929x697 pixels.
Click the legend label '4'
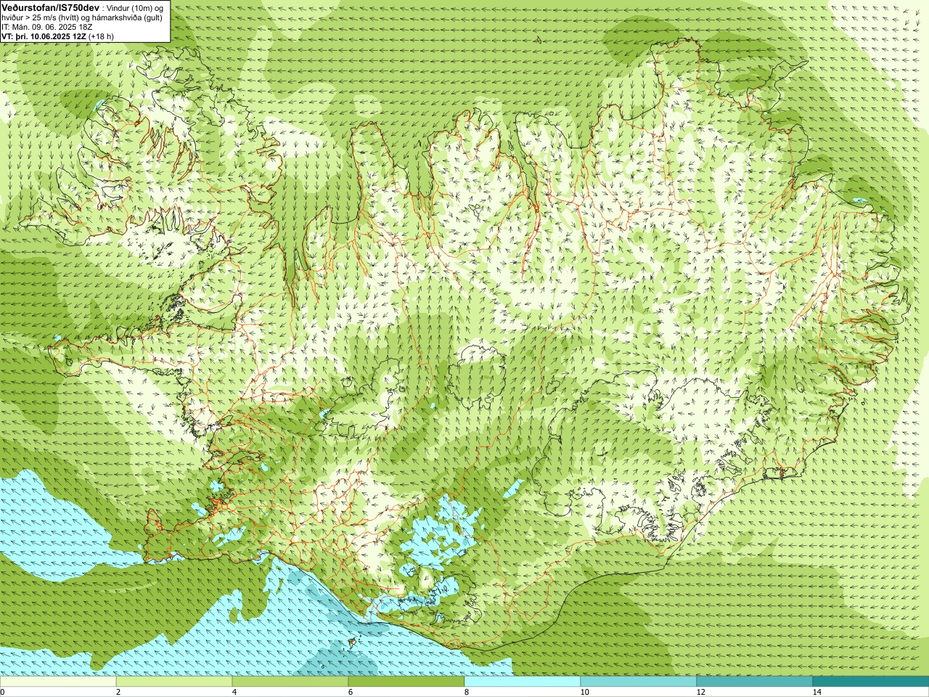tap(234, 692)
